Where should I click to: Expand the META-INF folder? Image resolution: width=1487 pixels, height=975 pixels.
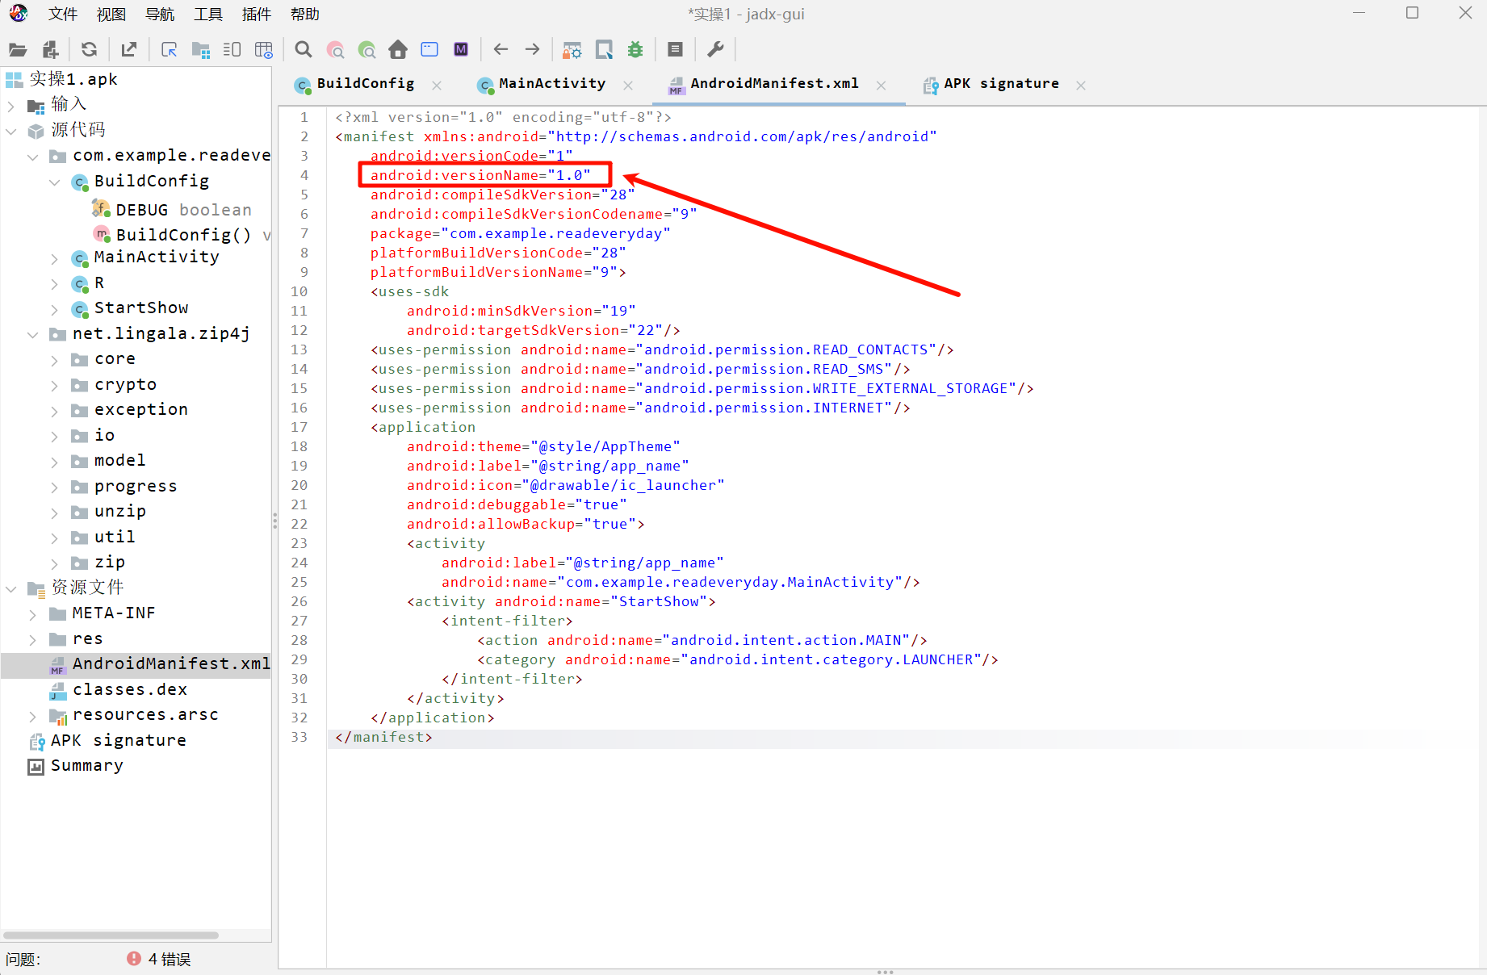[33, 615]
